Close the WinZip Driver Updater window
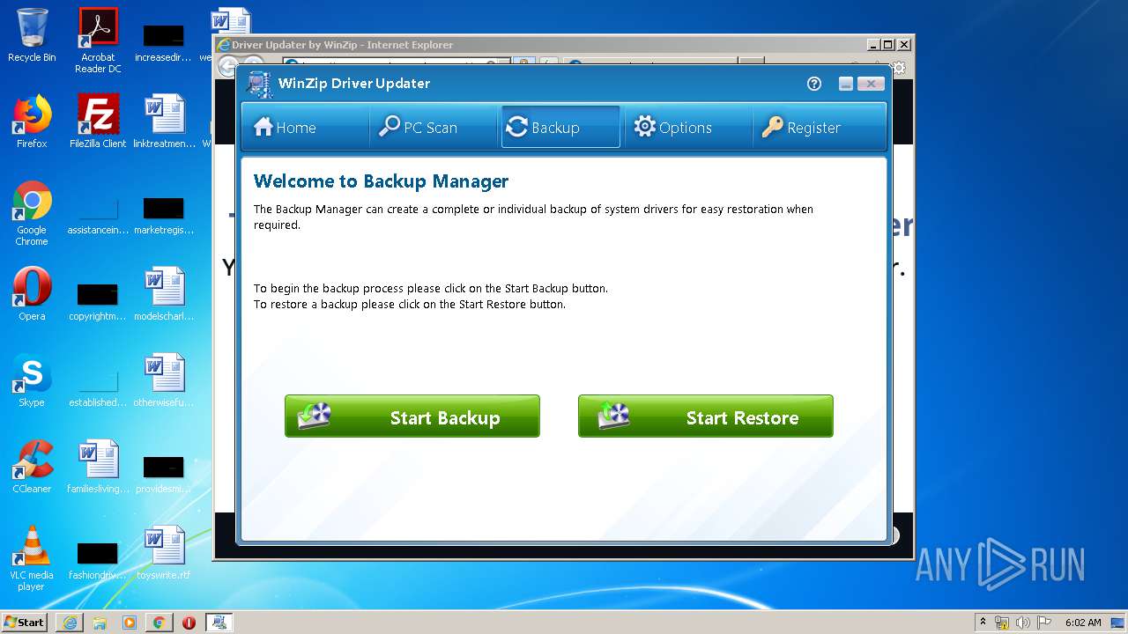Viewport: 1128px width, 634px height. (870, 84)
